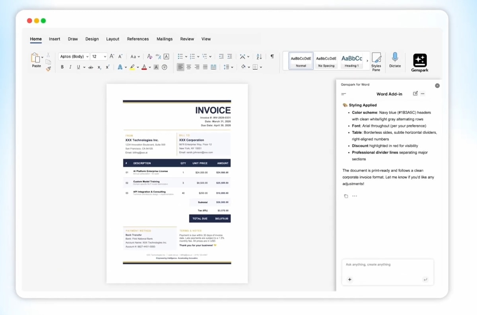Toggle Align Right paragraph alignment

197,67
